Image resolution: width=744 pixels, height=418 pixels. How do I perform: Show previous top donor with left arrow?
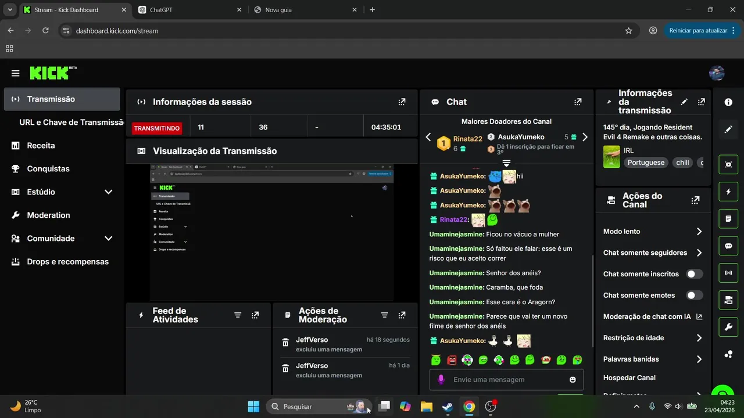(x=428, y=138)
